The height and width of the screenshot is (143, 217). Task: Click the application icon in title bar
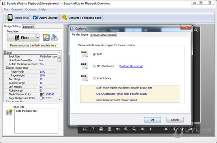click(4, 4)
